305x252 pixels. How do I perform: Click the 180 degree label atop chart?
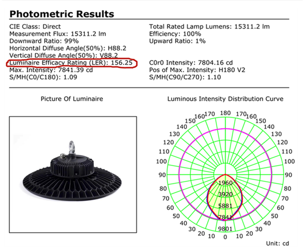click(225, 113)
